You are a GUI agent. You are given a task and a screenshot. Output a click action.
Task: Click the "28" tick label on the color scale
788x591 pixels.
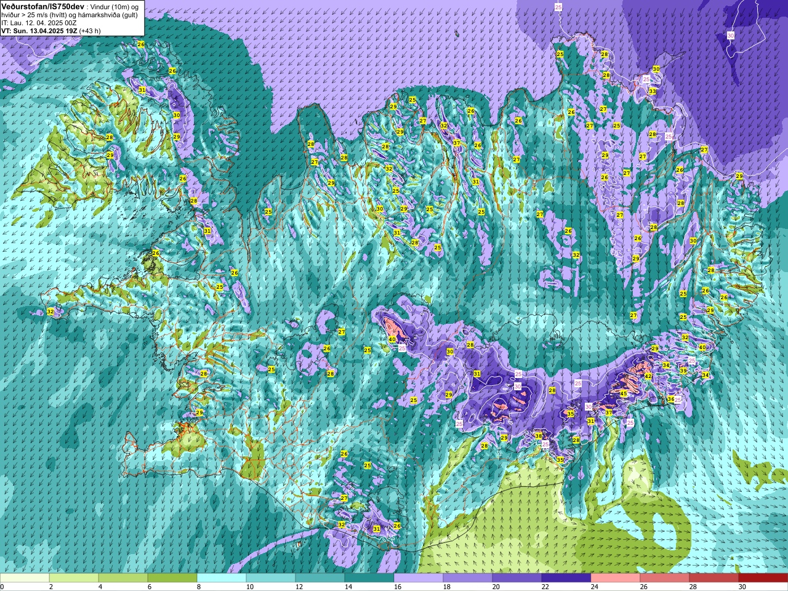(693, 587)
